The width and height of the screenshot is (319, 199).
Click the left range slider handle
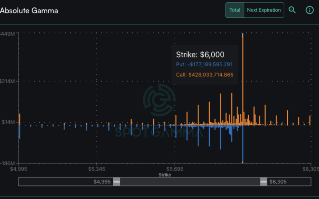click(x=117, y=182)
